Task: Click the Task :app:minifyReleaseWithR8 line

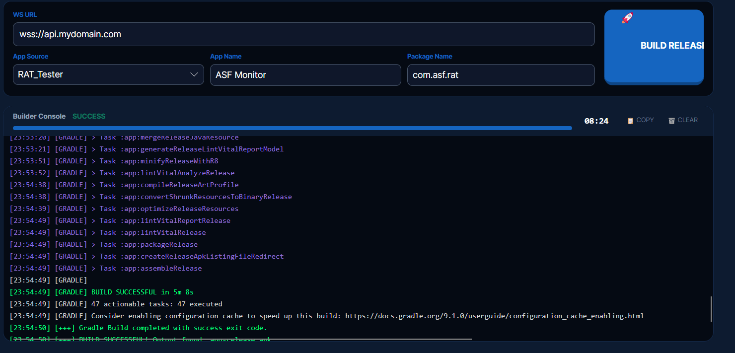Action: pyautogui.click(x=114, y=161)
